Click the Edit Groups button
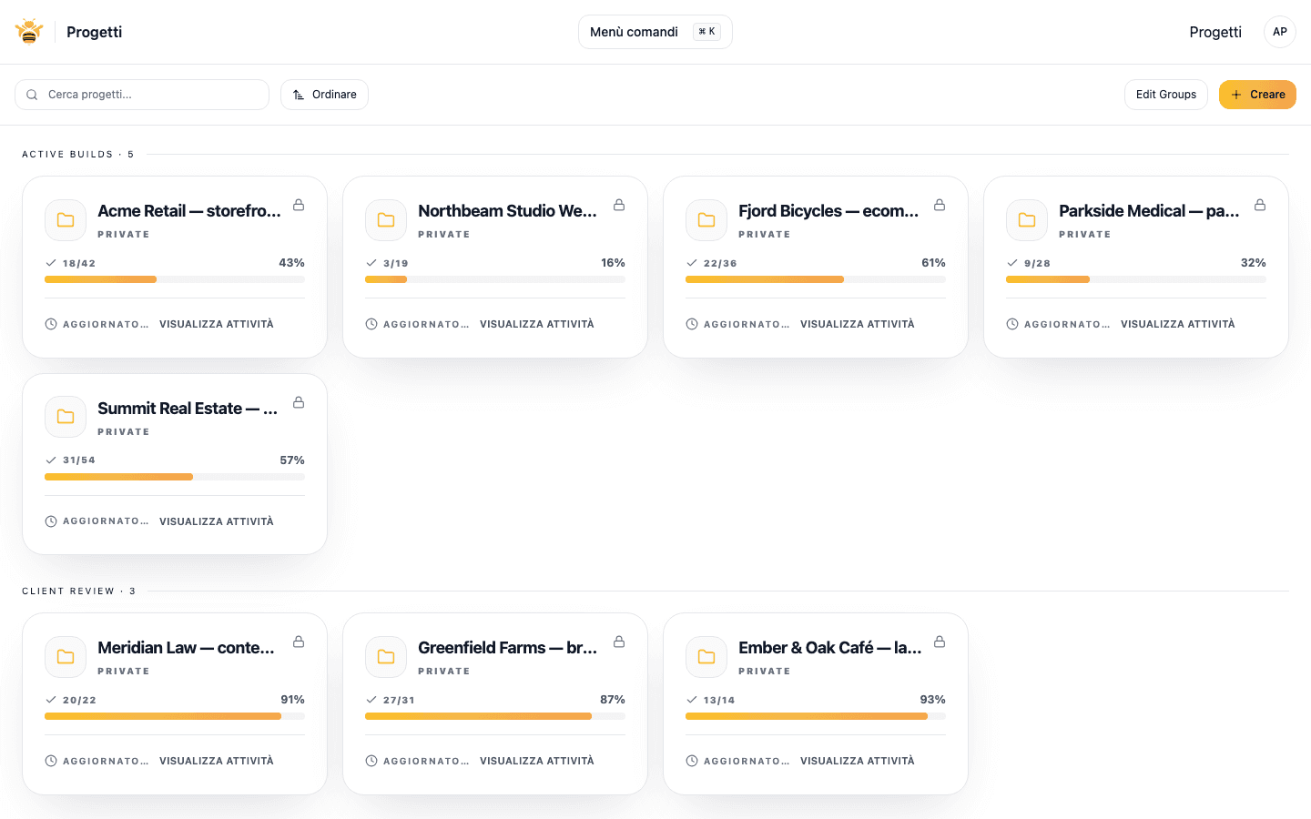The image size is (1311, 819). (x=1165, y=94)
